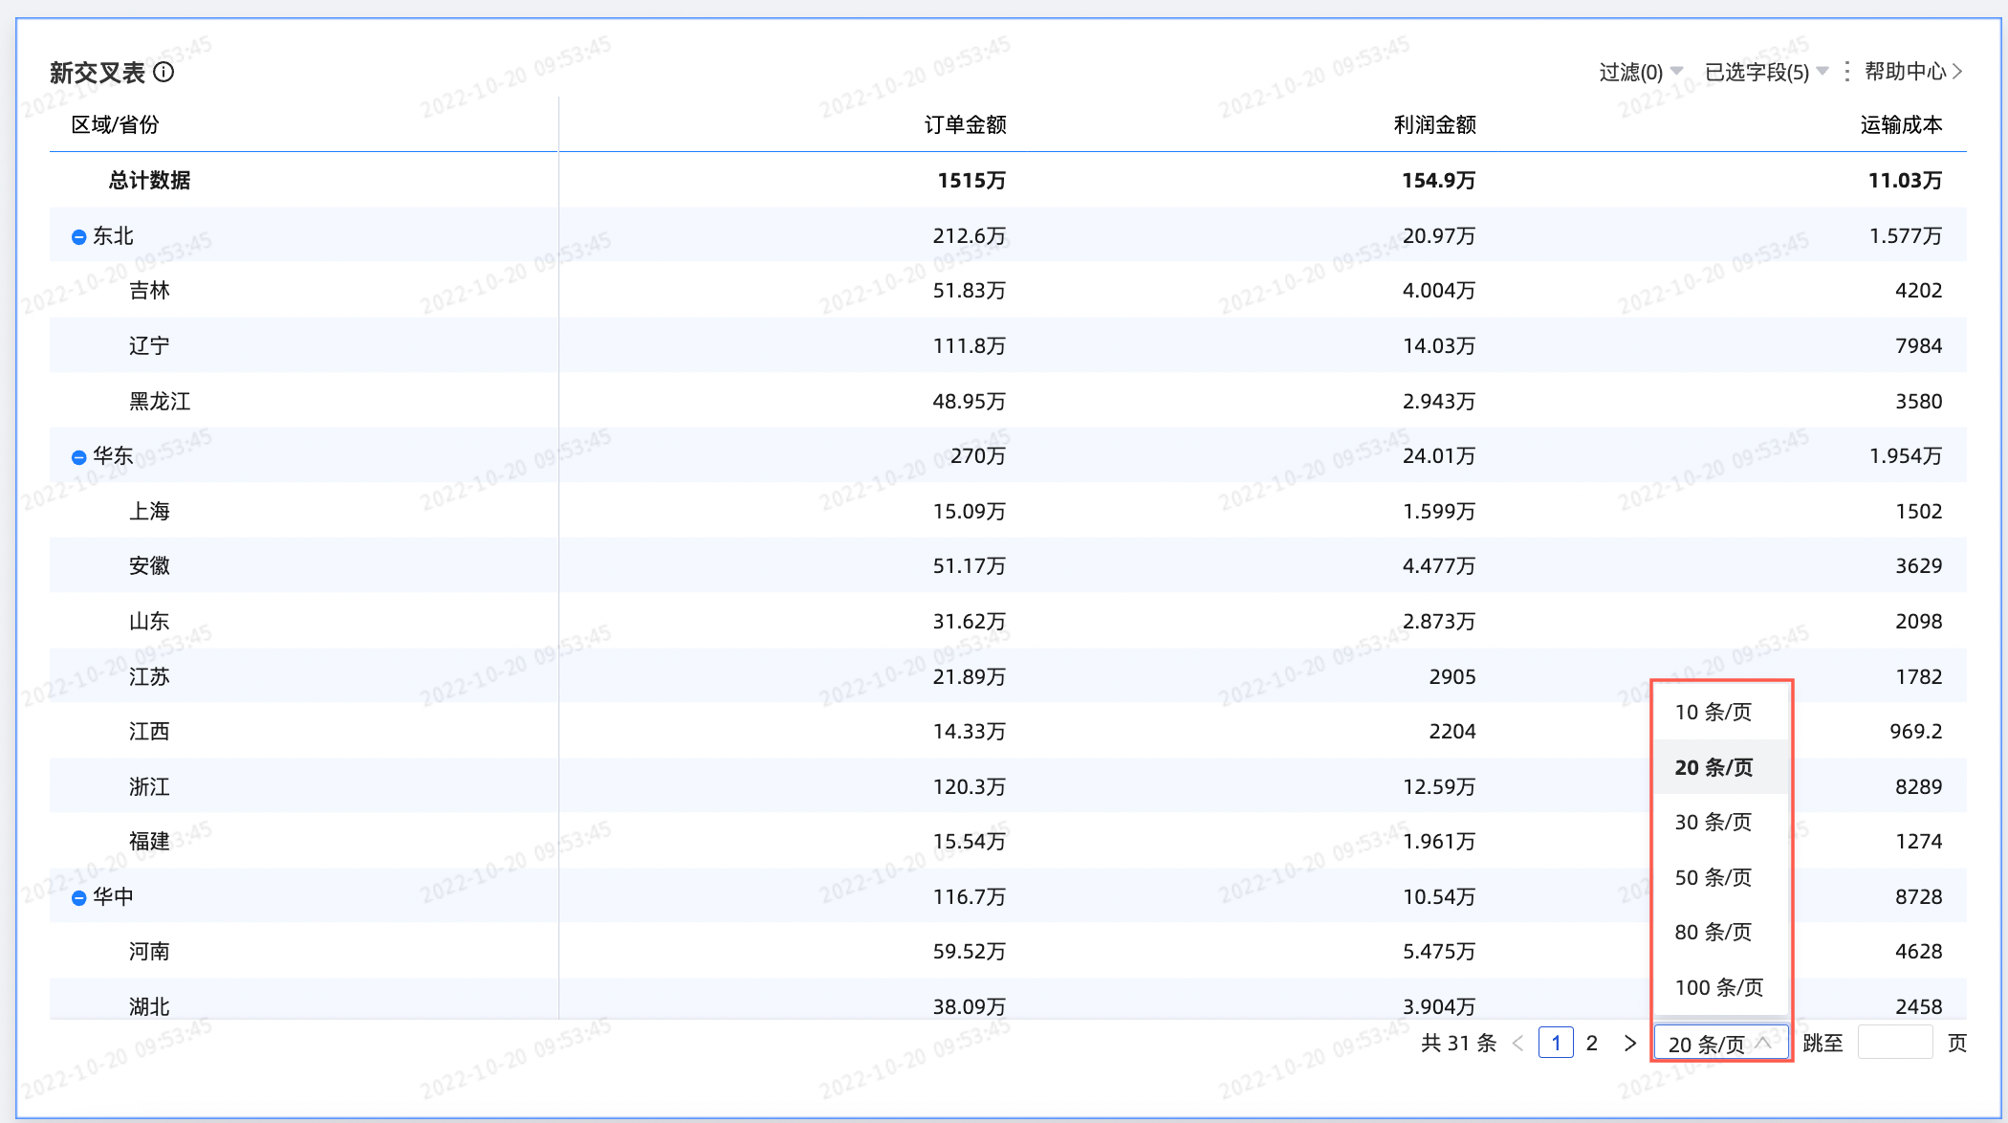Click 辽宁 order amount 111.8万
The height and width of the screenshot is (1123, 2008).
[x=969, y=345]
